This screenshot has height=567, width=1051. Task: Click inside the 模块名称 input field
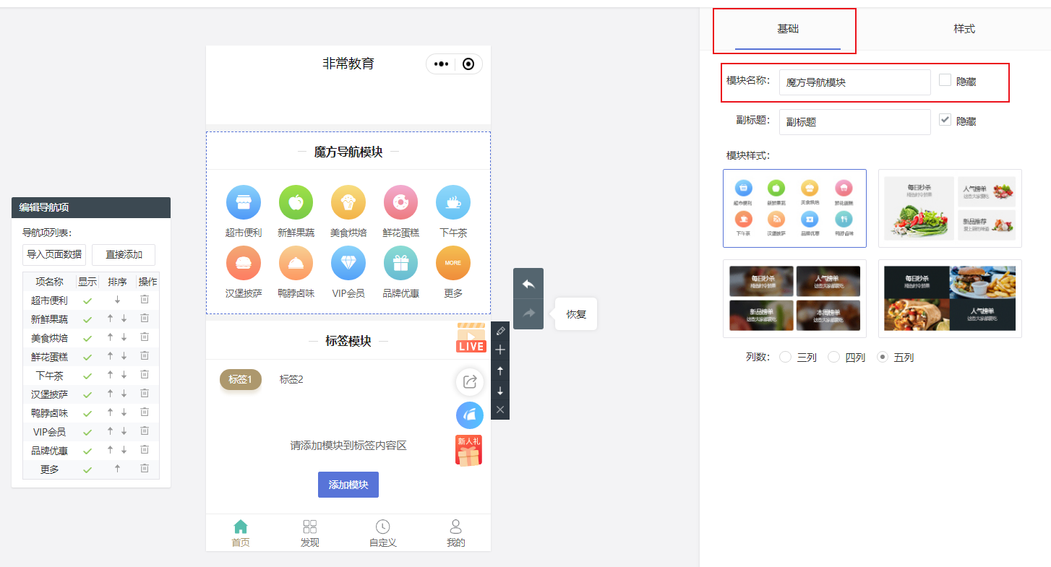tap(854, 82)
